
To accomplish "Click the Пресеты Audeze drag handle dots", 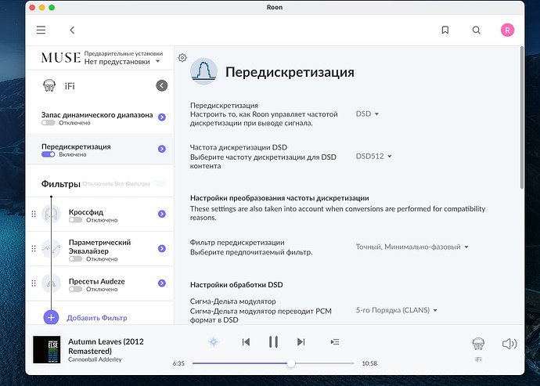I will coord(34,283).
